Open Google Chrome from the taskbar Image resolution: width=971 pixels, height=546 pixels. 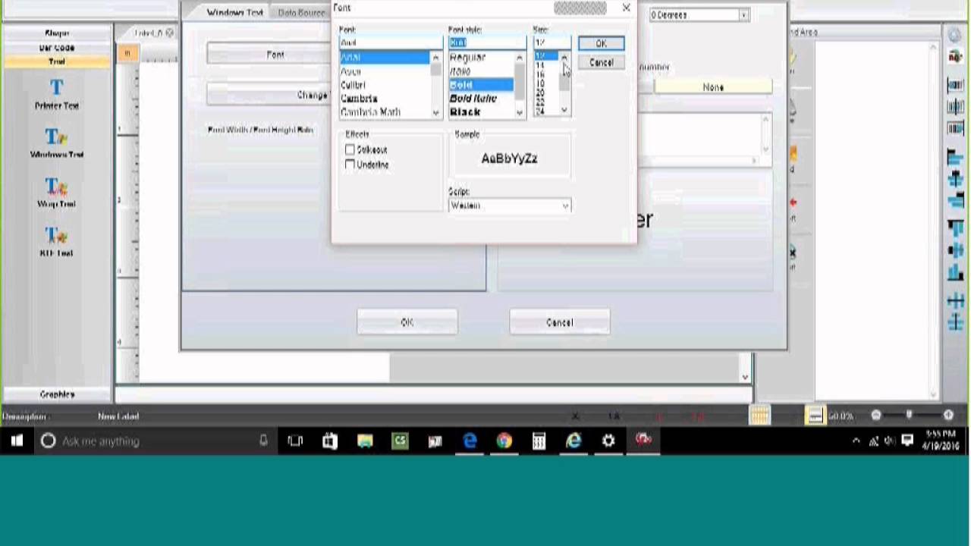[x=504, y=441]
